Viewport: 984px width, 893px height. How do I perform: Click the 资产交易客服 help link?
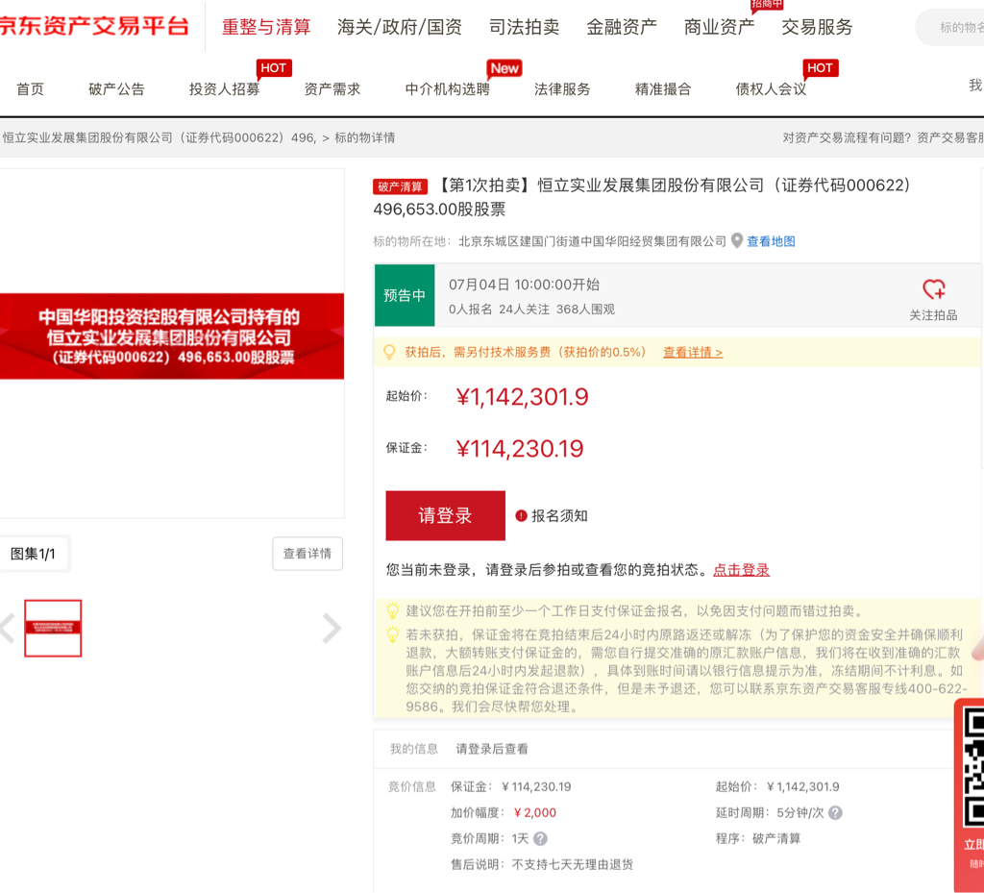click(x=950, y=137)
